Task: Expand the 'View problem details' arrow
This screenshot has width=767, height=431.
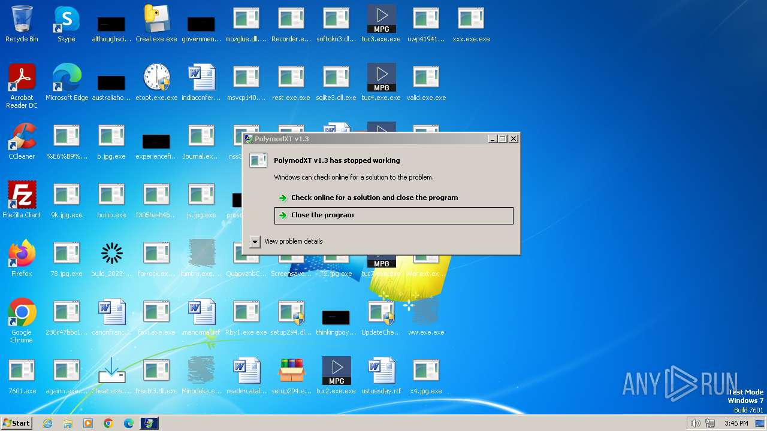Action: (x=255, y=241)
